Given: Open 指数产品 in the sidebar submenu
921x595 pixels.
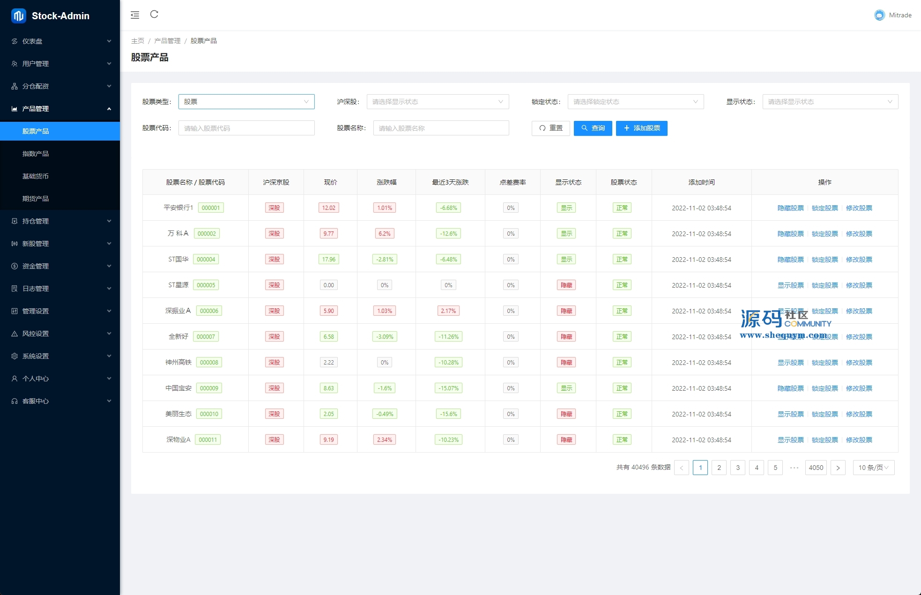Looking at the screenshot, I should tap(36, 154).
